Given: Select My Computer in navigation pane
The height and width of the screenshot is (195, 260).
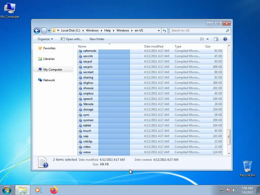Looking at the screenshot, I should click(x=53, y=70).
